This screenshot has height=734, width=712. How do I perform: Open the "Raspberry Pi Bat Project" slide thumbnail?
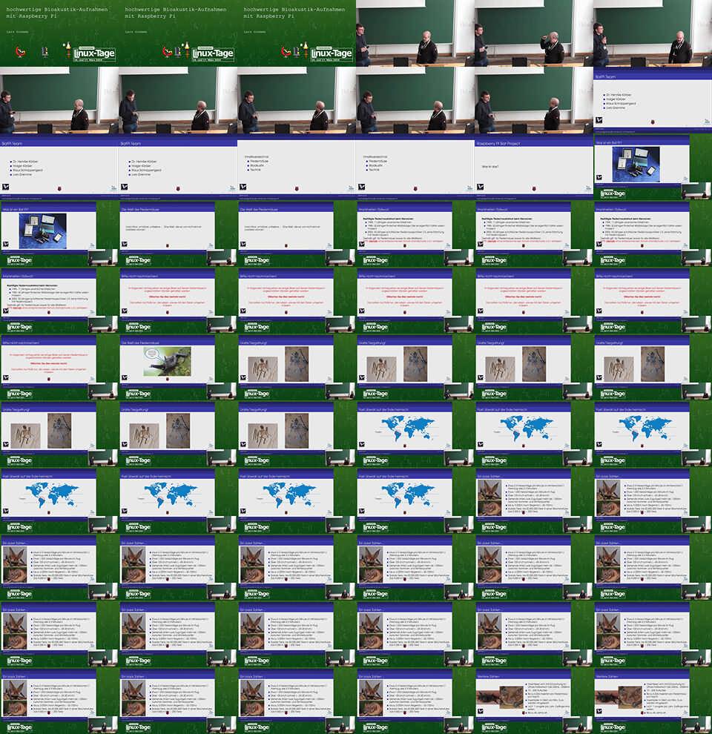coord(533,167)
